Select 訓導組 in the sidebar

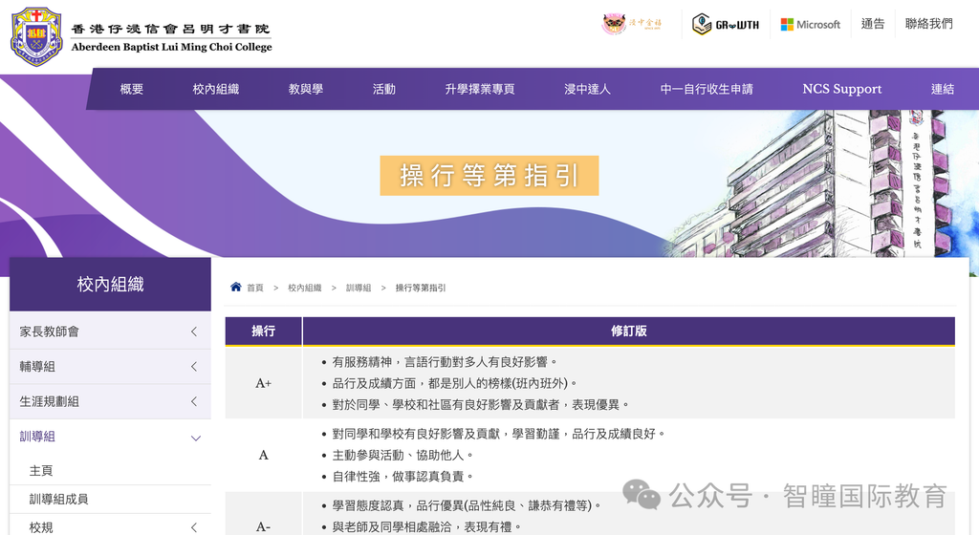click(x=37, y=437)
